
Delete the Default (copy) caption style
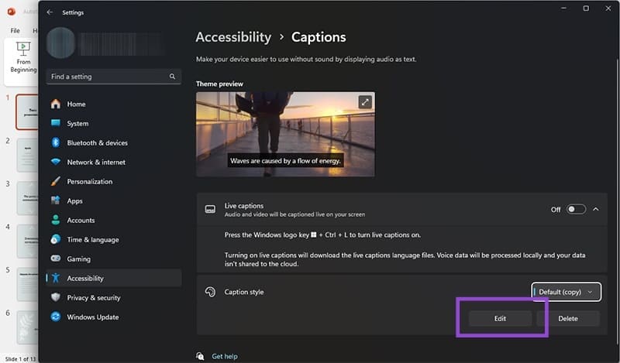point(567,319)
